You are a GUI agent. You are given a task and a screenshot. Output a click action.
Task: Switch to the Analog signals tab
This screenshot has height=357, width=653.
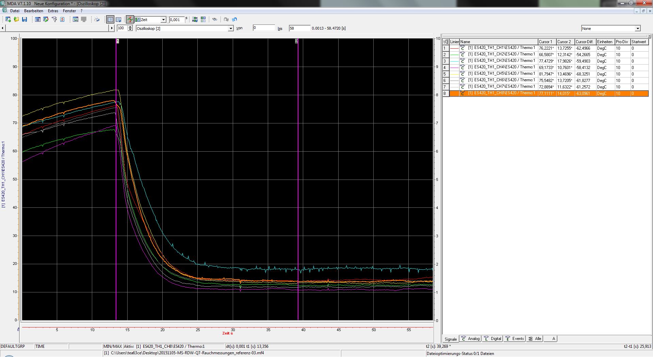click(470, 339)
